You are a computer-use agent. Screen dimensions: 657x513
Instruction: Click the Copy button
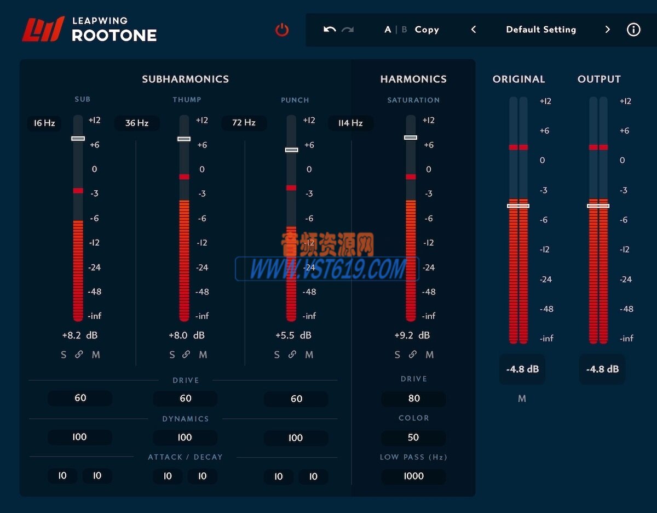(x=427, y=30)
